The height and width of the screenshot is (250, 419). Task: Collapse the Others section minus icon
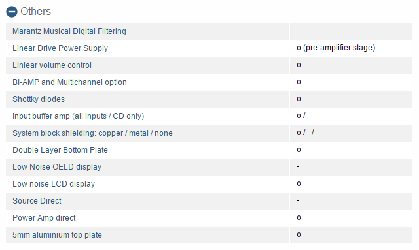(x=12, y=12)
